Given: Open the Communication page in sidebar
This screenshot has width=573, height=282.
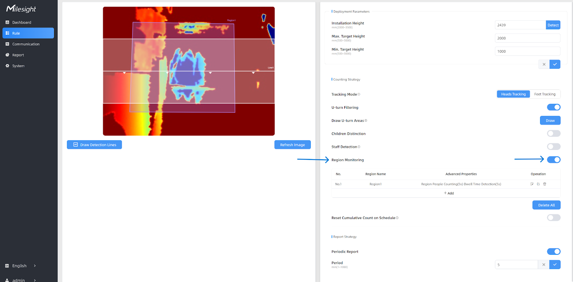Looking at the screenshot, I should click(26, 44).
